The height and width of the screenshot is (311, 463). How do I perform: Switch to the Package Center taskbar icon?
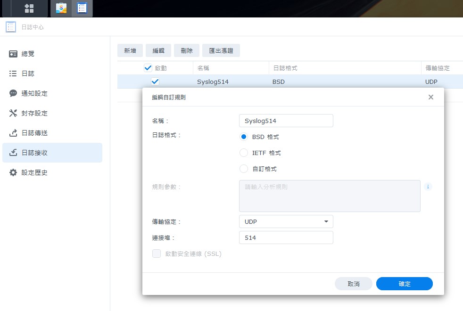tap(61, 8)
